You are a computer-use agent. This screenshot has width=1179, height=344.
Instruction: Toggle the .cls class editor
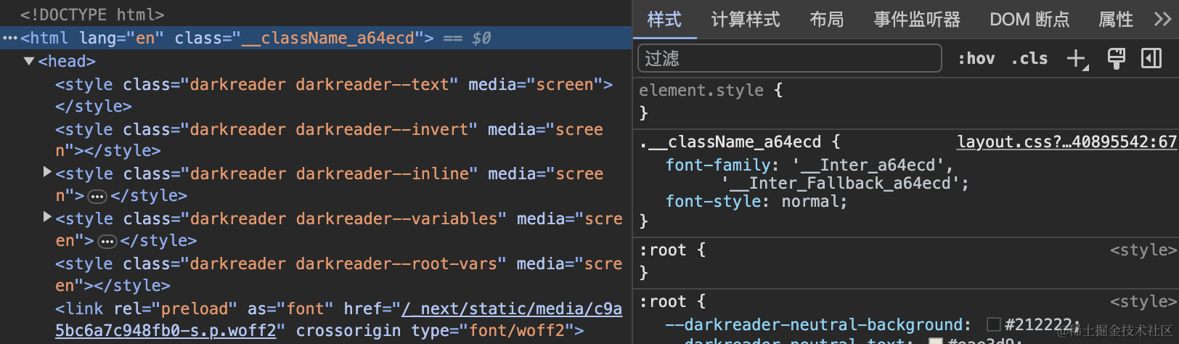[x=1029, y=59]
